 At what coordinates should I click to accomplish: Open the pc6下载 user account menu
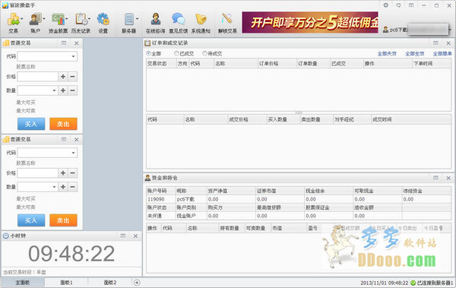point(417,30)
